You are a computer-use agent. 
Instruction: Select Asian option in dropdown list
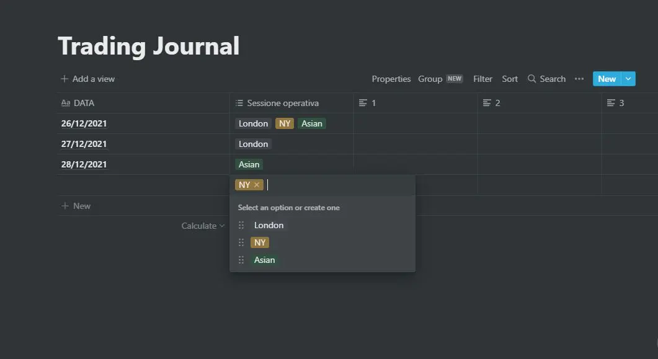[264, 260]
